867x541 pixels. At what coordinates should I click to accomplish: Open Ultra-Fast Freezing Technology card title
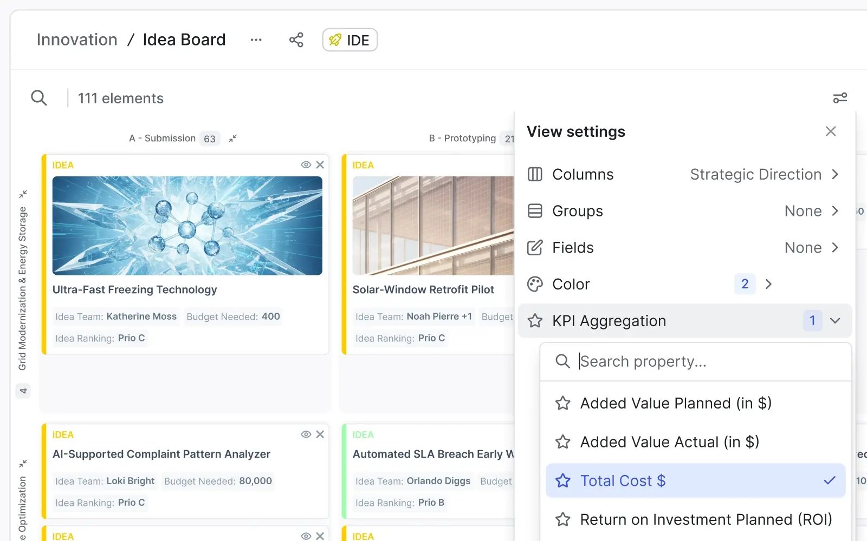[135, 289]
